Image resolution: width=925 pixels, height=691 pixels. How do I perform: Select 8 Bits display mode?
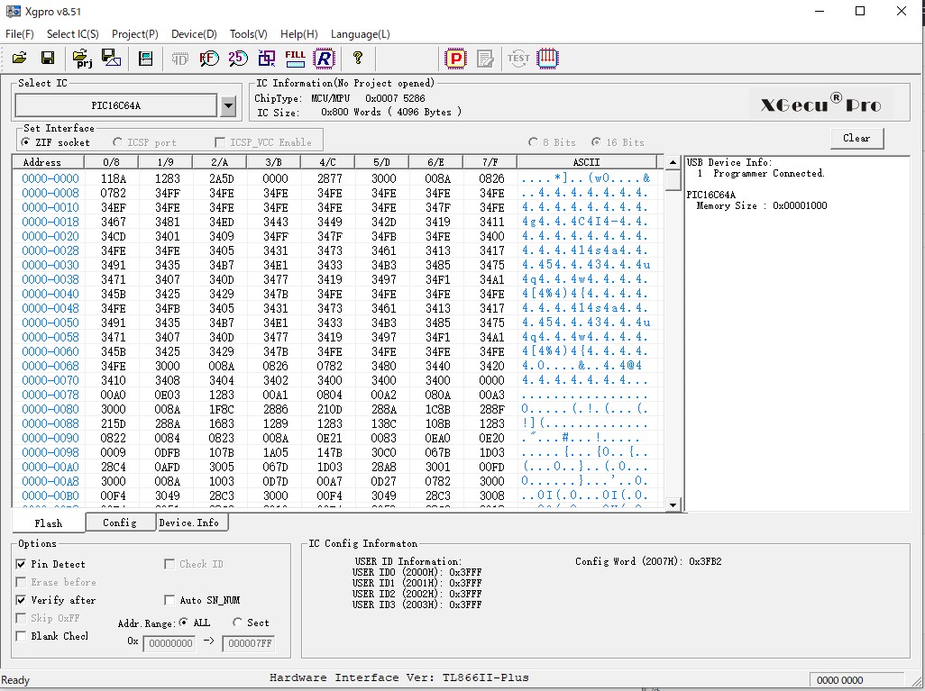552,142
